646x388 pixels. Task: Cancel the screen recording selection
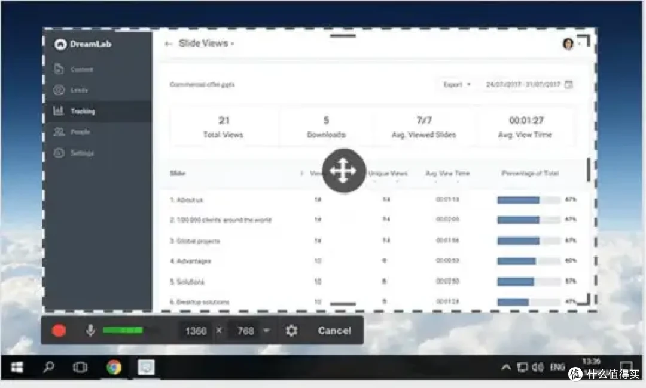(x=334, y=331)
